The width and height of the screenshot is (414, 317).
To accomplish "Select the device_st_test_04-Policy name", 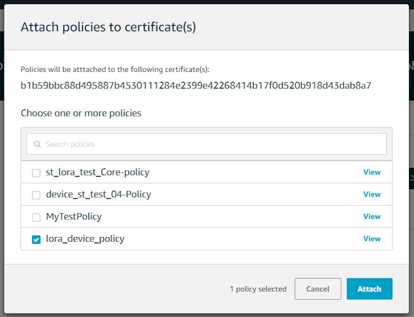I will point(98,194).
